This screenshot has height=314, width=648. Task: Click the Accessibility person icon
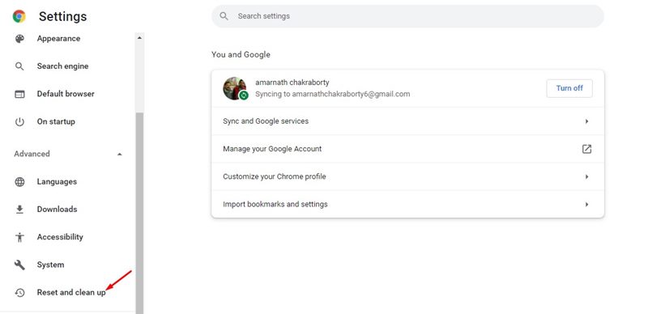click(x=19, y=237)
